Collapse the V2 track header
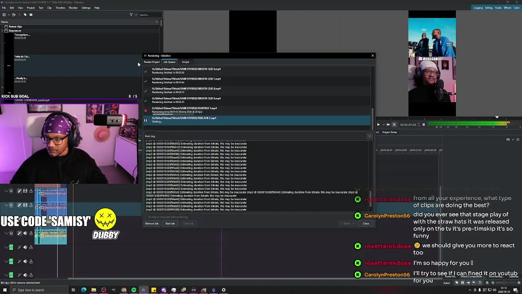The width and height of the screenshot is (522, 294). (6, 191)
